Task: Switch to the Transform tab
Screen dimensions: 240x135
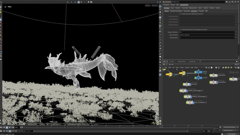Action: click(x=166, y=5)
